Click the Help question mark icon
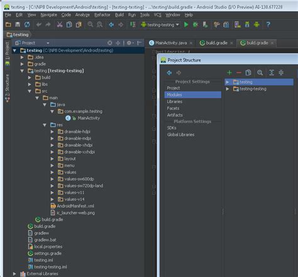298x277 pixels. point(268,24)
